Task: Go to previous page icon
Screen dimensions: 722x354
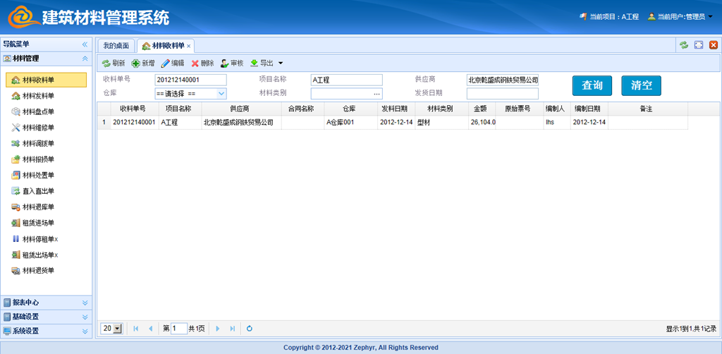Action: [x=151, y=328]
